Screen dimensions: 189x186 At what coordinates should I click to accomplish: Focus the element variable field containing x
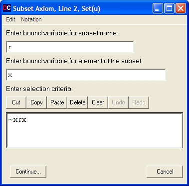click(86, 75)
